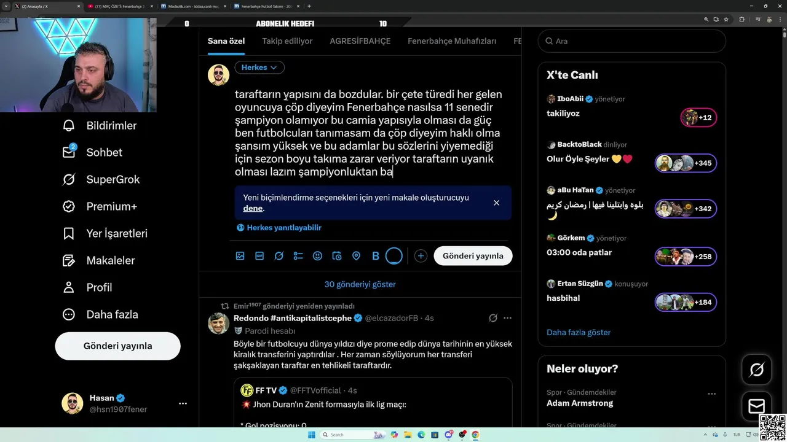Apply bold formatting with B icon
The height and width of the screenshot is (442, 787).
point(376,256)
